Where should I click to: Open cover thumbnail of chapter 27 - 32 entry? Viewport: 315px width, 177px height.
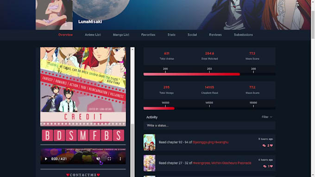point(149,163)
